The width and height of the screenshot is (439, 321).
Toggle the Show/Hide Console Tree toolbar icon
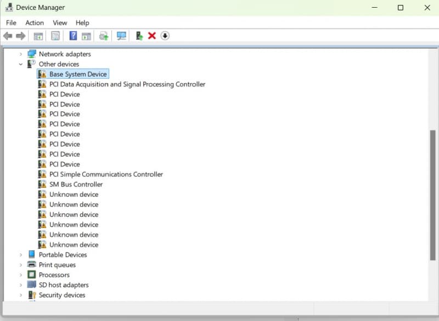38,36
